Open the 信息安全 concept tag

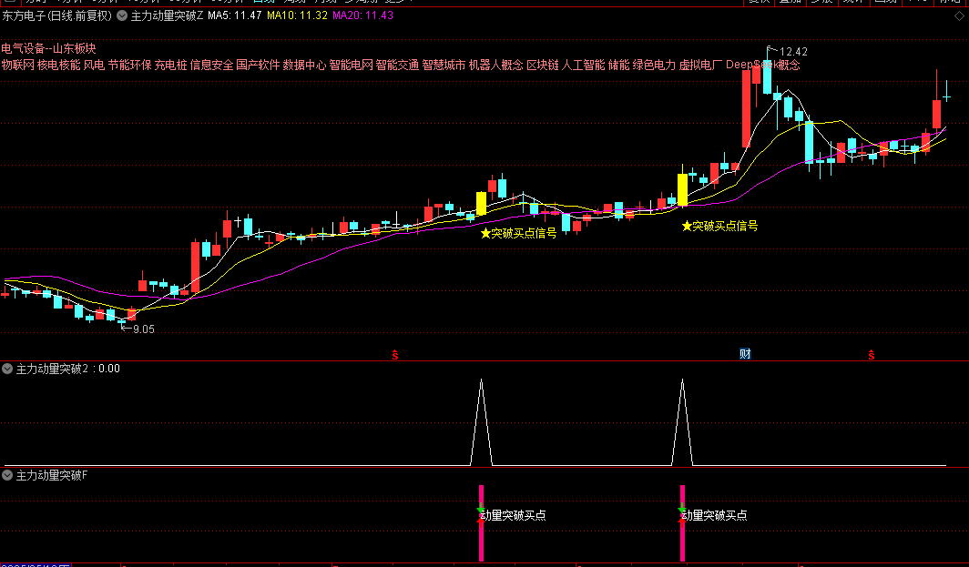[211, 65]
